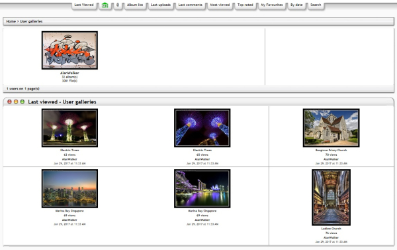This screenshot has width=397, height=250.
Task: Open the Last comments tab
Action: (191, 5)
